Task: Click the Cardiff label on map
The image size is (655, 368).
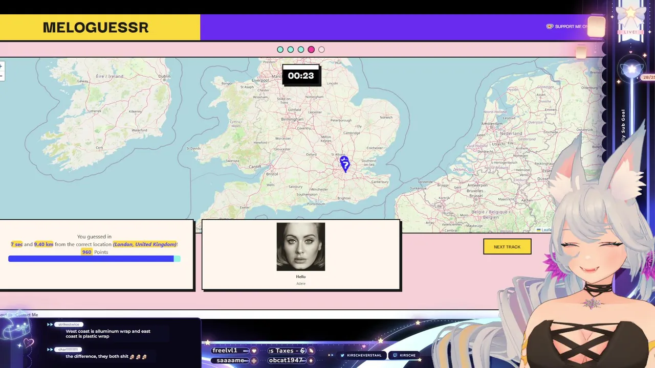Action: click(255, 167)
